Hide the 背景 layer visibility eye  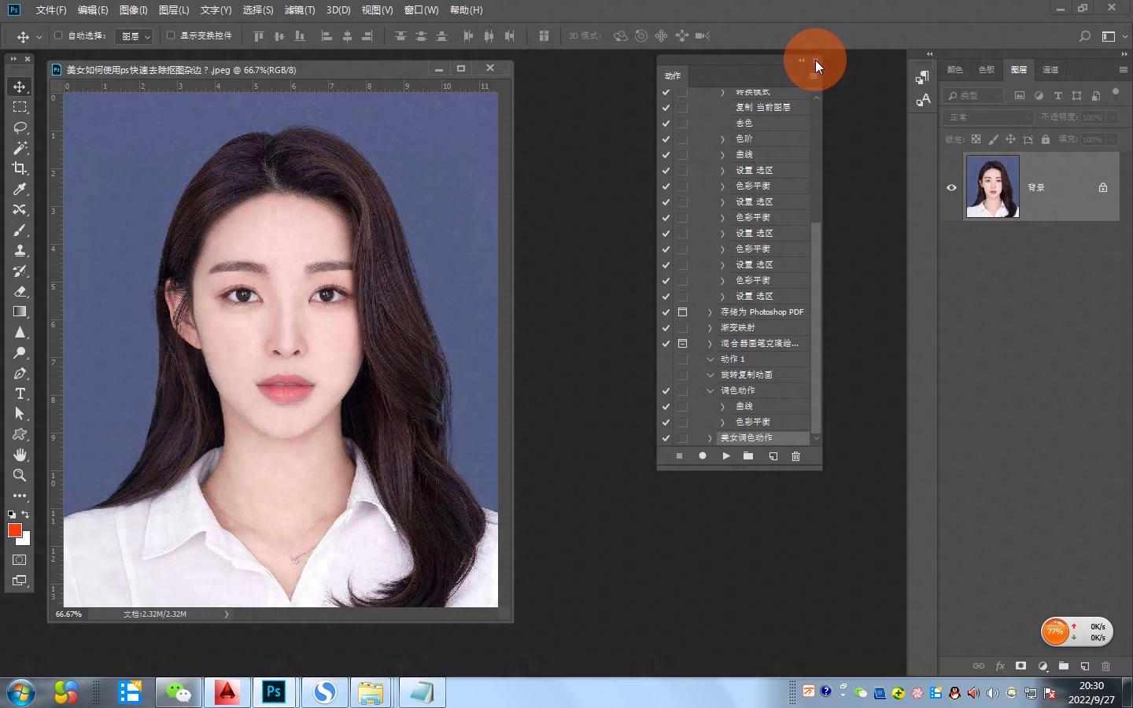[x=951, y=187]
